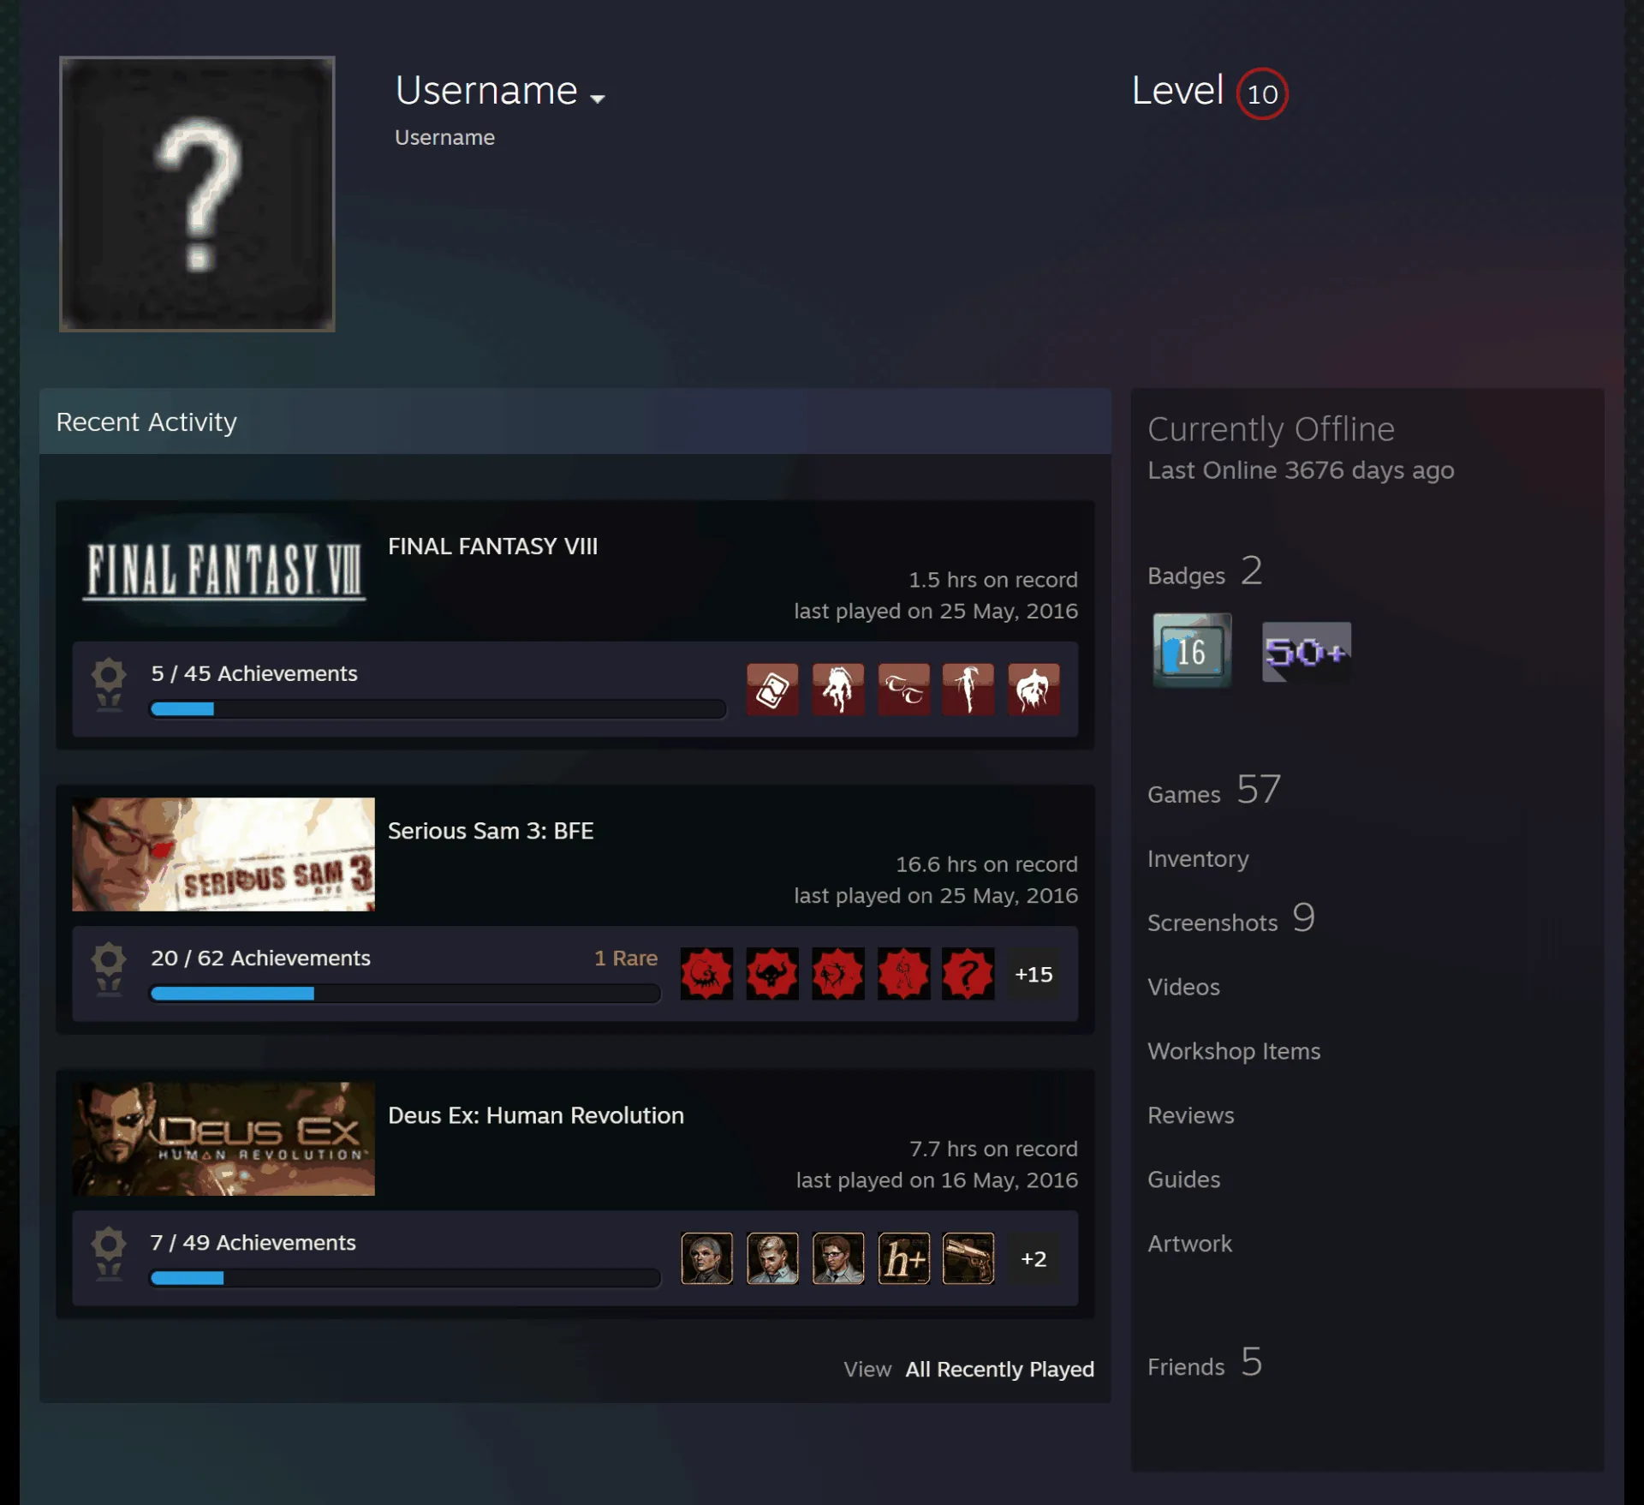This screenshot has height=1505, width=1644.
Task: Click the Level 10 badge circle
Action: click(x=1261, y=93)
